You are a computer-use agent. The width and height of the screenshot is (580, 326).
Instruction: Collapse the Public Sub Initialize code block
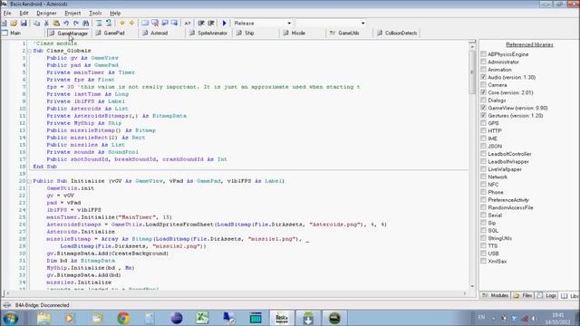[x=29, y=181]
